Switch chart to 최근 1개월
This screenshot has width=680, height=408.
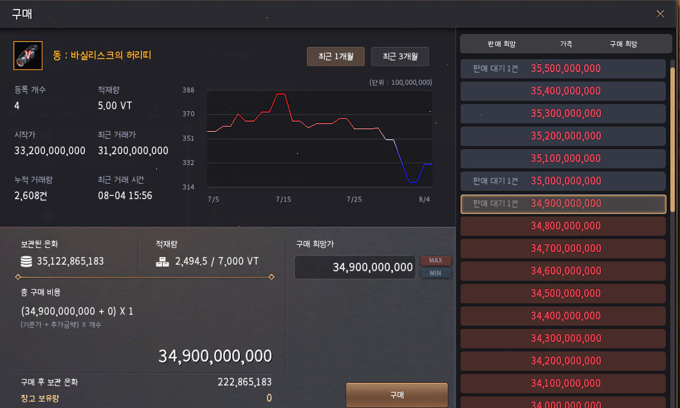[x=336, y=57]
